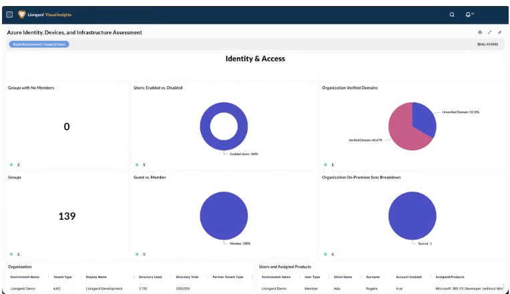
Task: Expand dashboard to fullscreen
Action: pos(490,32)
